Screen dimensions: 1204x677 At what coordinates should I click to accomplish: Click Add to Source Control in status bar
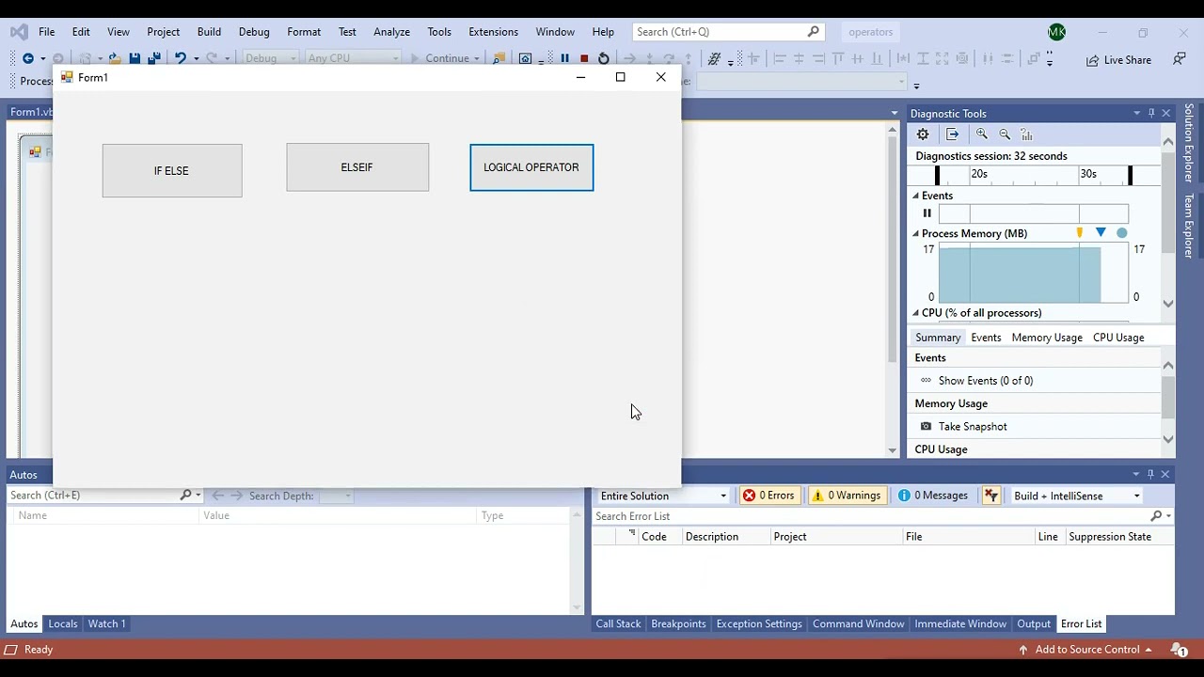pos(1087,650)
